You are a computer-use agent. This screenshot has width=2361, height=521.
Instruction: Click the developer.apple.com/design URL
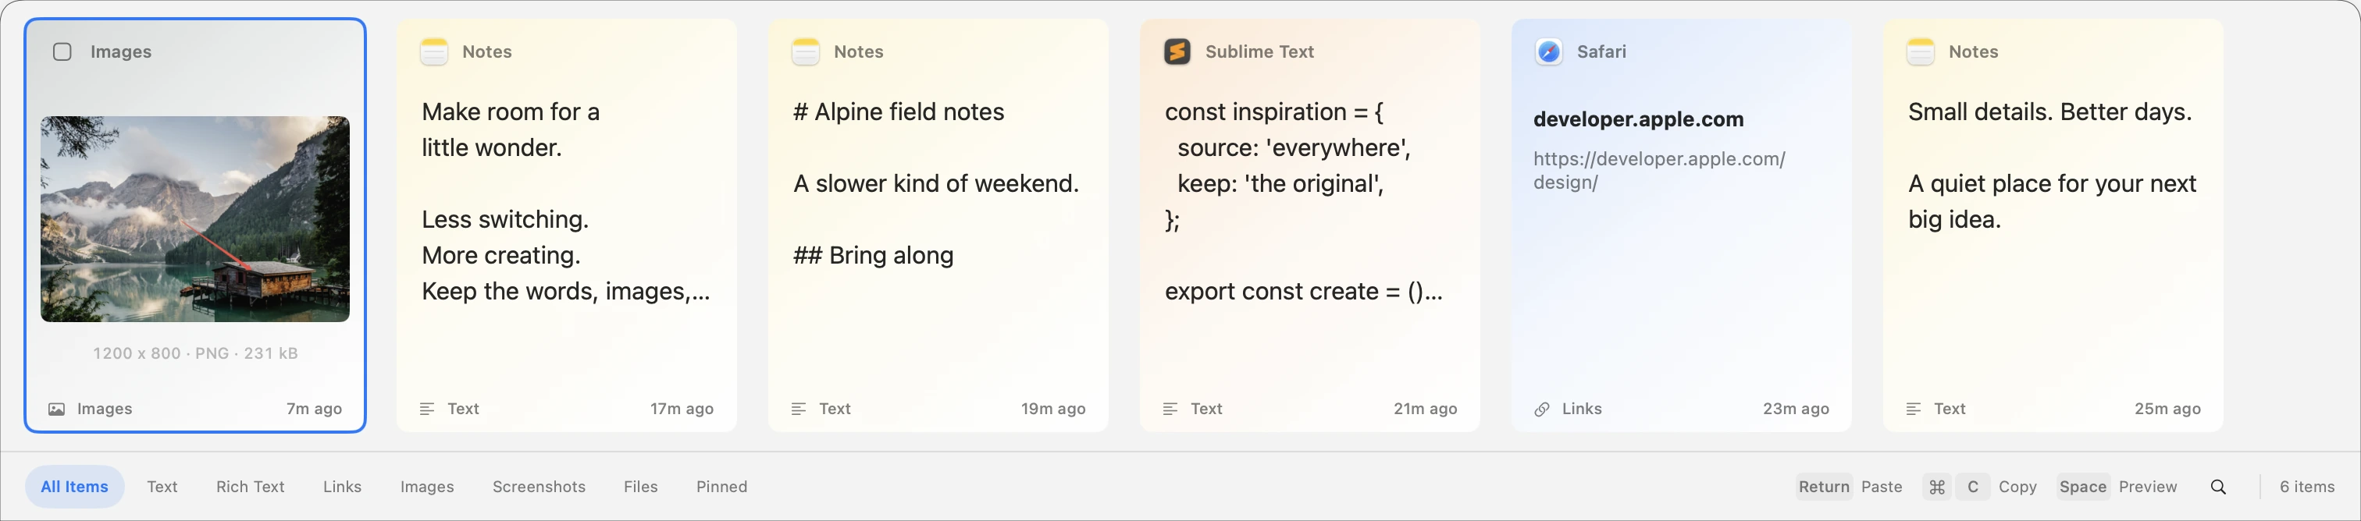point(1659,172)
